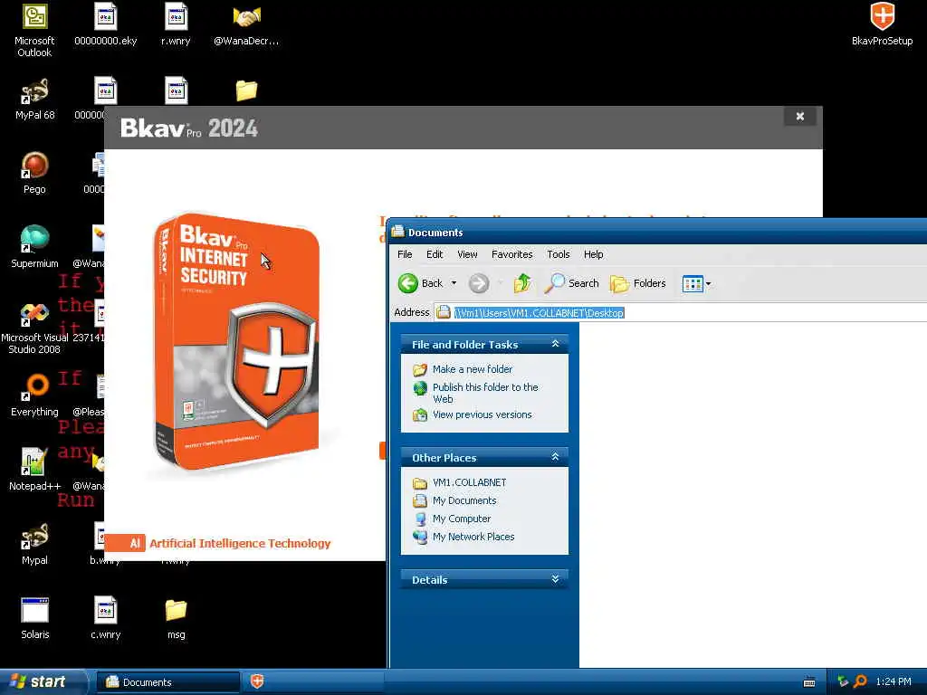The height and width of the screenshot is (695, 927).
Task: Expand the Details panel
Action: pyautogui.click(x=555, y=579)
